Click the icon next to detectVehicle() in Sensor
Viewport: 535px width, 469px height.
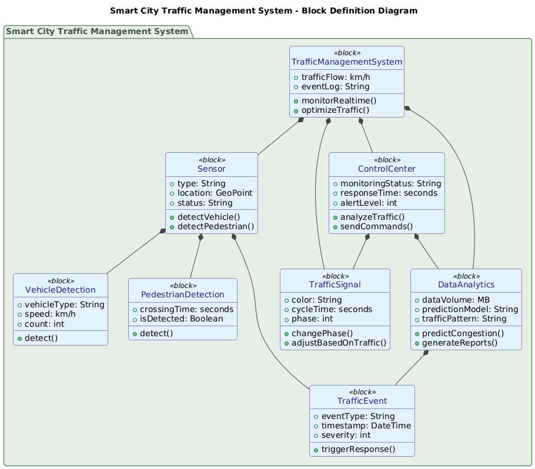171,216
